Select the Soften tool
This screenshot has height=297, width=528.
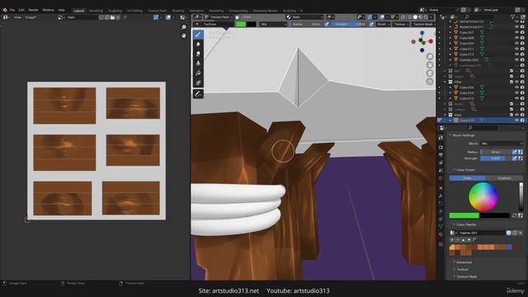point(198,44)
